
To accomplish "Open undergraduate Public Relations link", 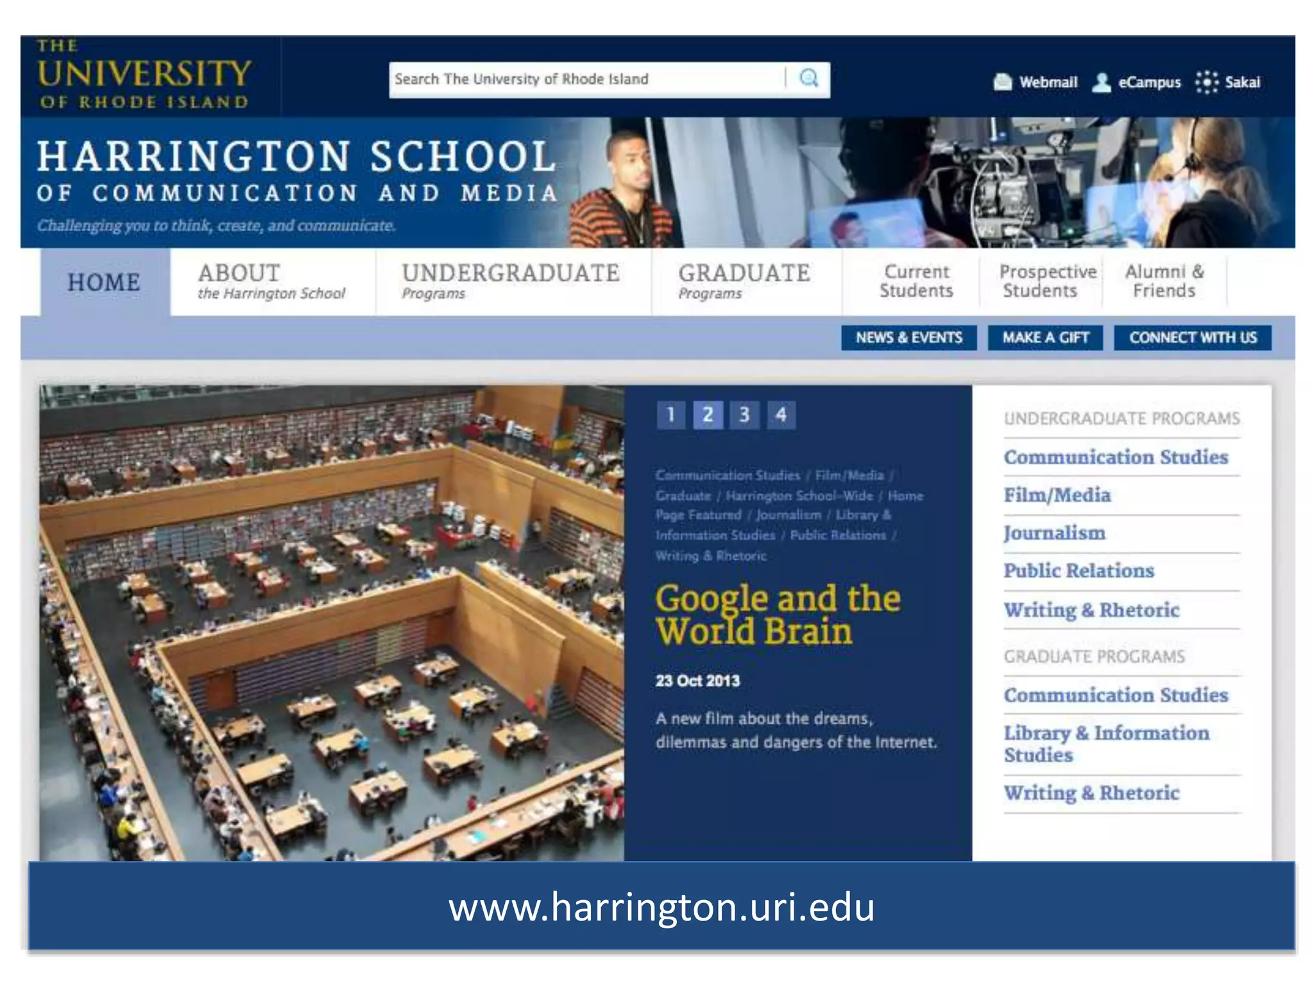I will (x=1079, y=571).
